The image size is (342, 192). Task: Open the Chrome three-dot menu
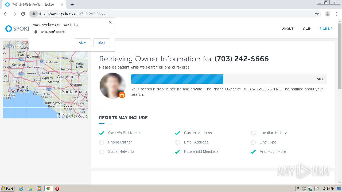pos(336,14)
